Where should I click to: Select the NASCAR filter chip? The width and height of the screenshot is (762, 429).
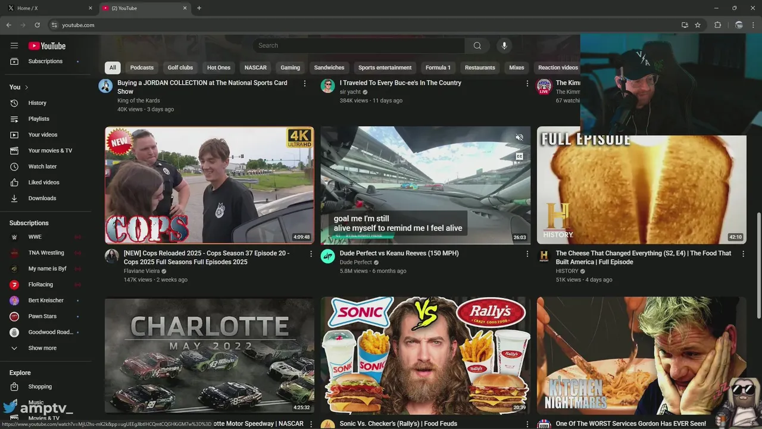[255, 68]
